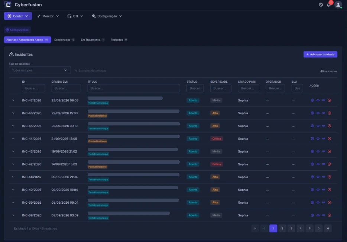Click the Configurações button
This screenshot has width=347, height=242.
(x=17, y=30)
